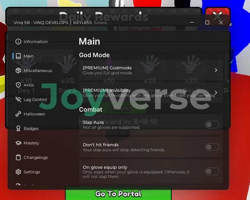Open Halloween via its sidebar icon
Screen dimensions: 250x200
[x=18, y=114]
